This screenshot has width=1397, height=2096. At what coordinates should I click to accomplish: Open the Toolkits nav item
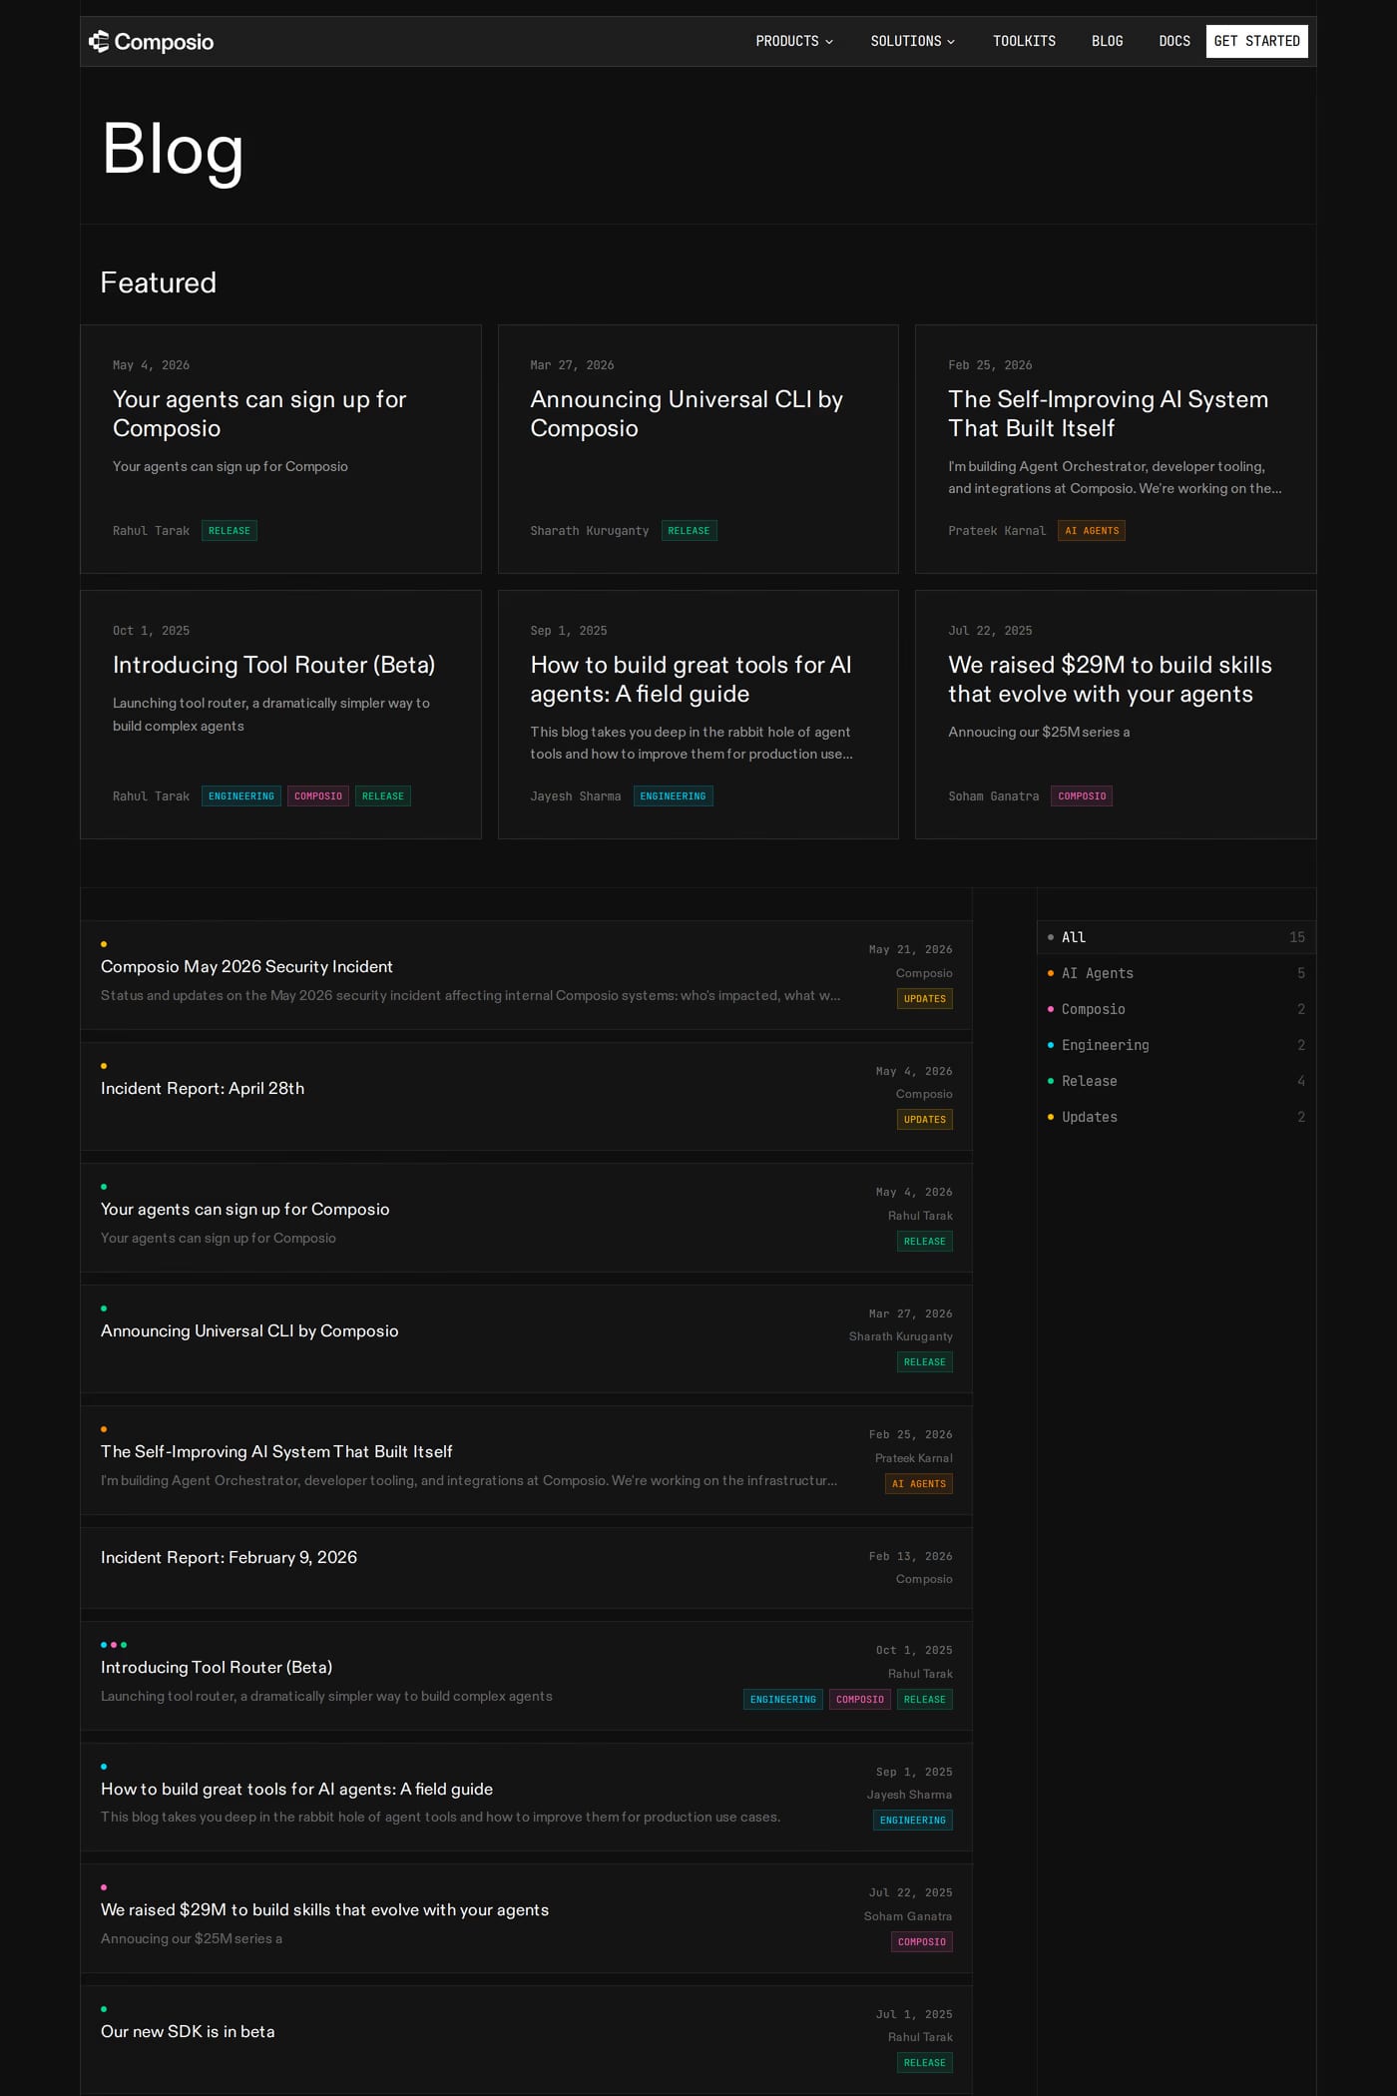1024,41
